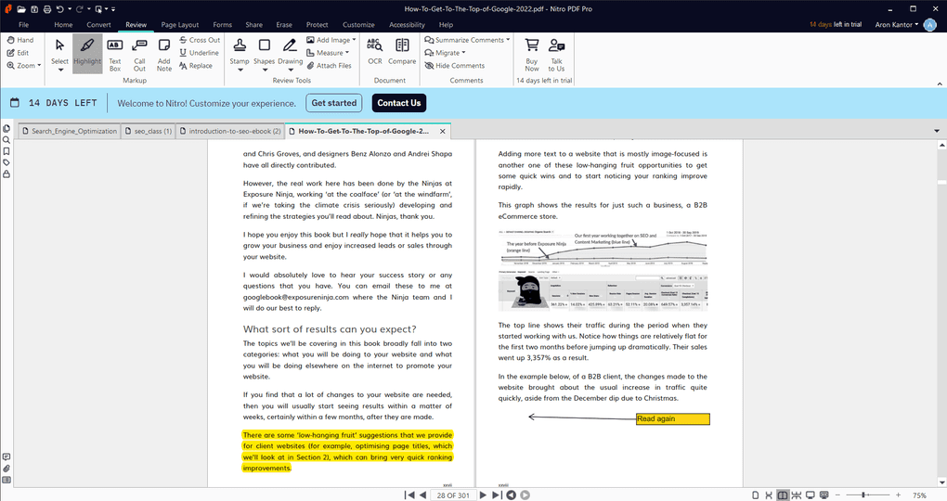Screen dimensions: 947x501
Task: Activate the Highlight tool
Action: click(87, 53)
